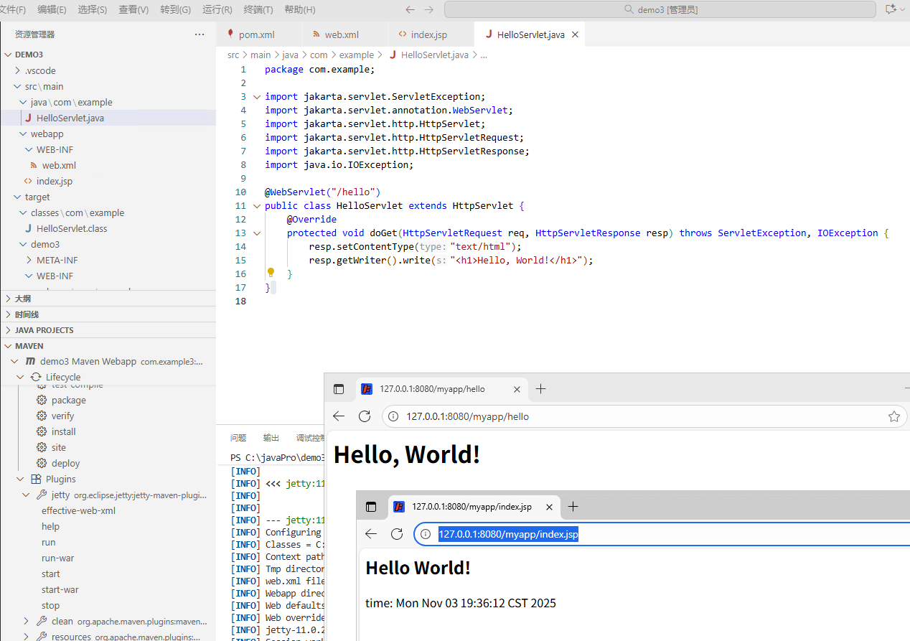The width and height of the screenshot is (910, 641).
Task: Click the reload button for the /myapp/hello page
Action: (x=364, y=416)
